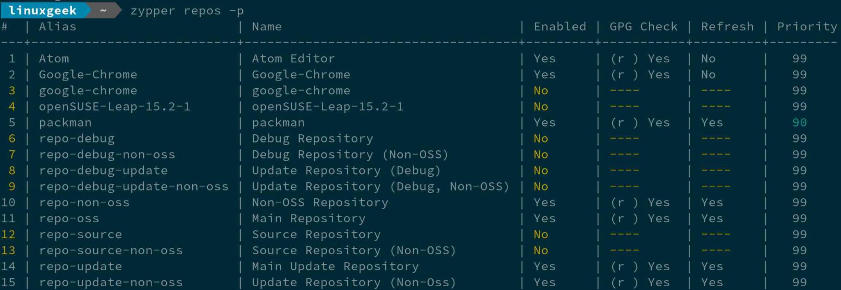Click the repo-debug-update-non-oss alias
Viewport: 841px width, 290px height.
pyautogui.click(x=133, y=186)
